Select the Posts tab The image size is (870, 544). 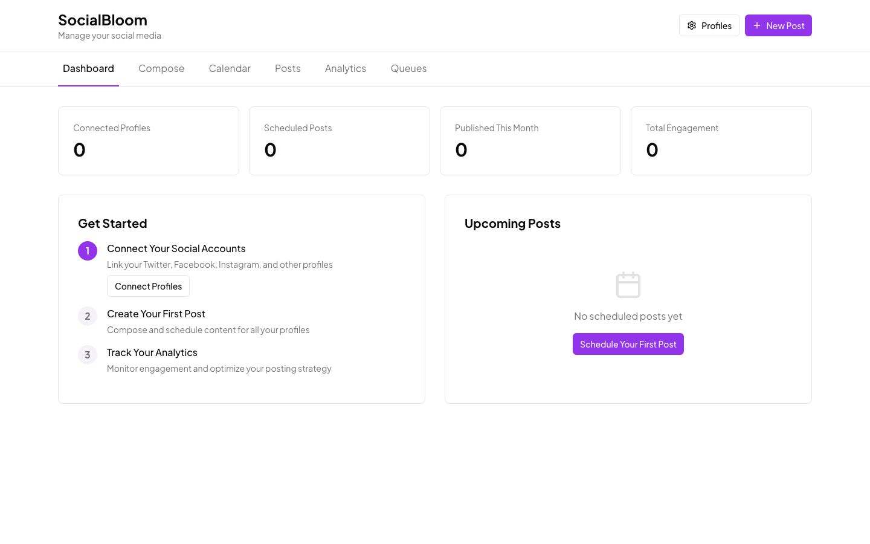(x=288, y=68)
